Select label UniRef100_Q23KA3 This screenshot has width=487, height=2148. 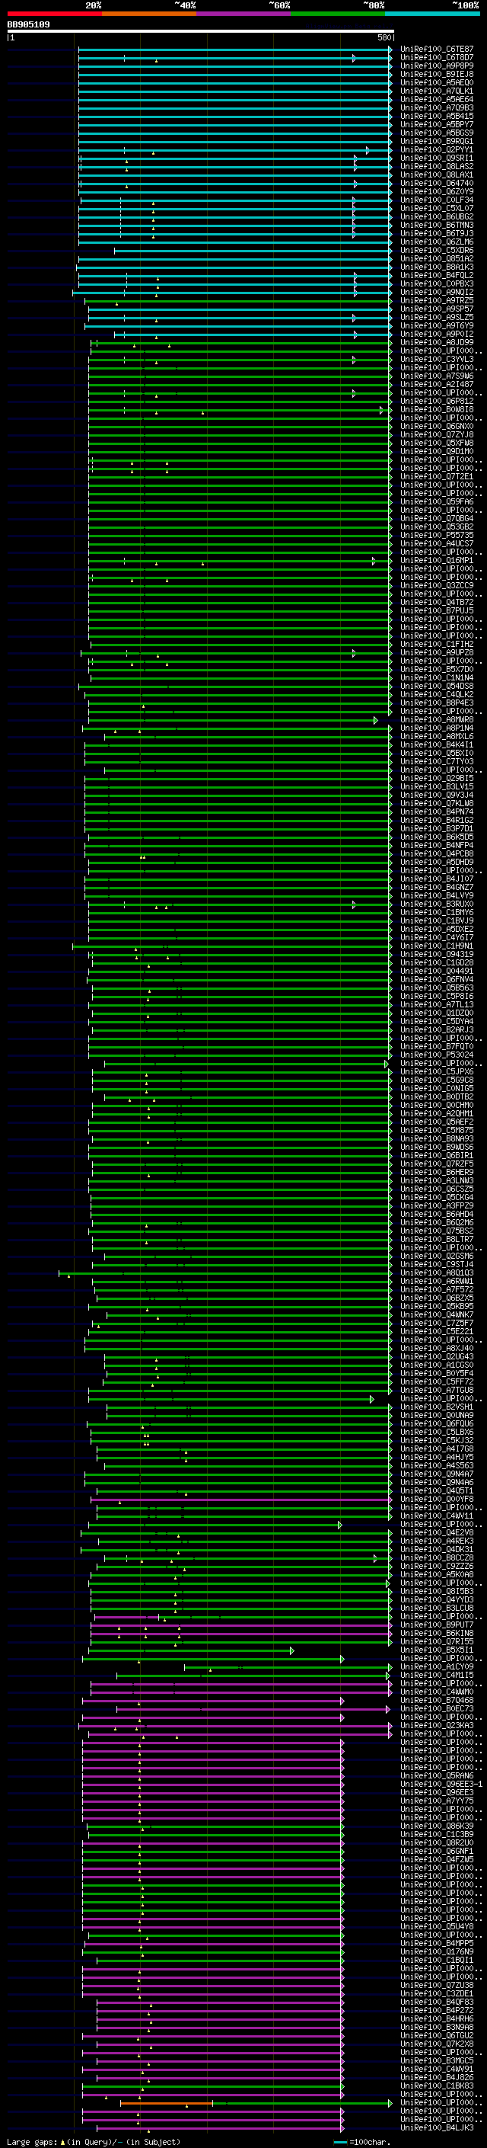coord(436,1725)
